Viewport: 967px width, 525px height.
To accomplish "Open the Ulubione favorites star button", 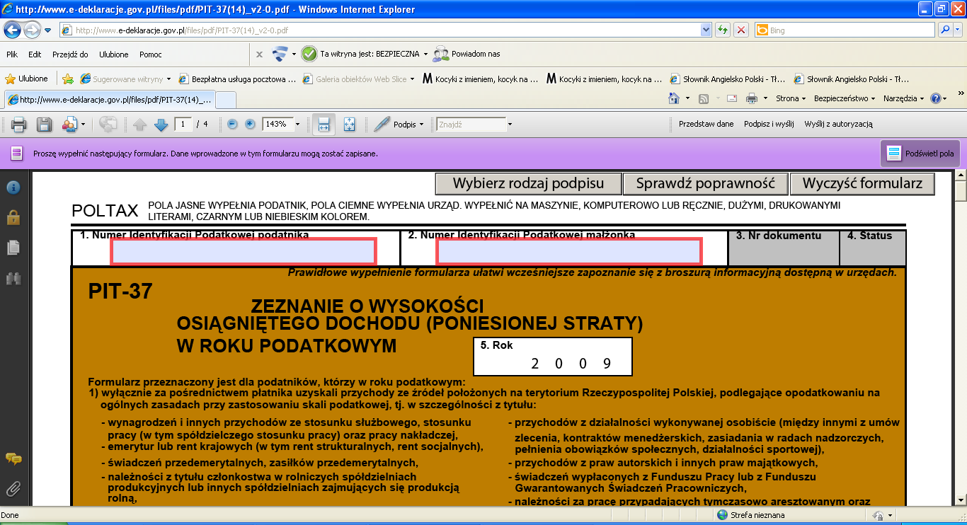I will point(27,79).
